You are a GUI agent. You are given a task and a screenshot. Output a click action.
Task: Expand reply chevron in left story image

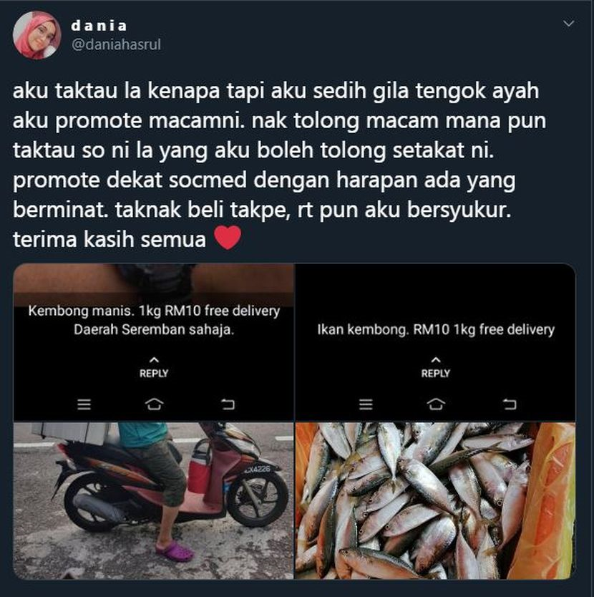[154, 360]
